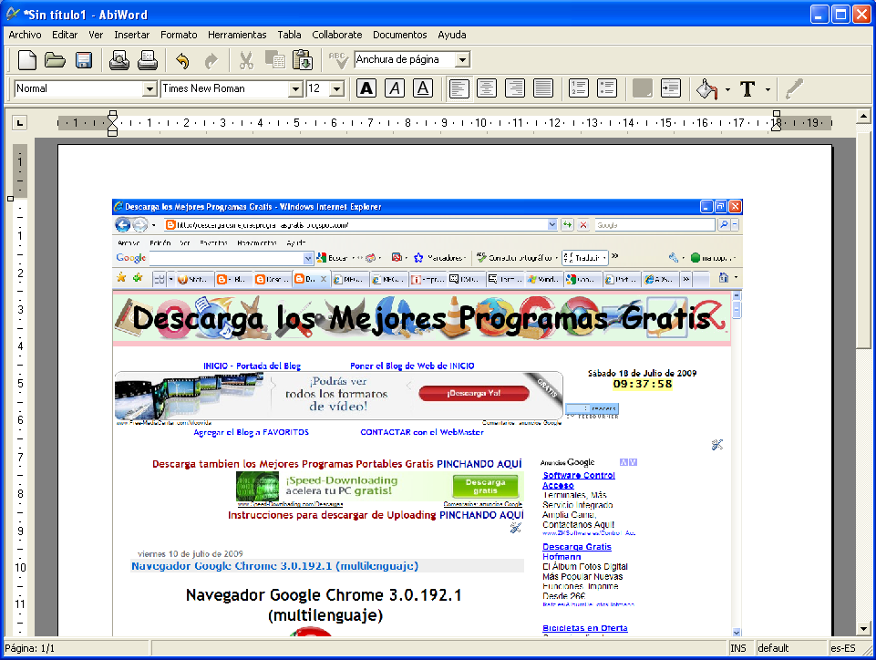Click the es-ES language in status bar
The width and height of the screenshot is (876, 660).
pyautogui.click(x=843, y=648)
